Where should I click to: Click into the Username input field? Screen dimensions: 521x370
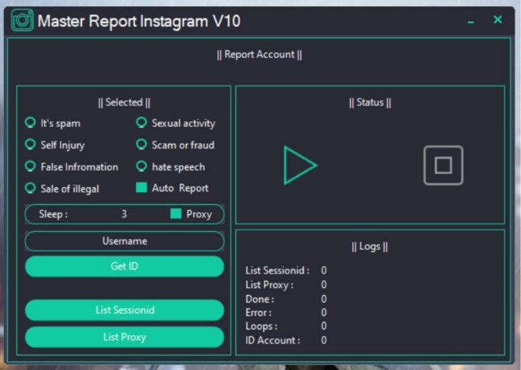pos(125,241)
